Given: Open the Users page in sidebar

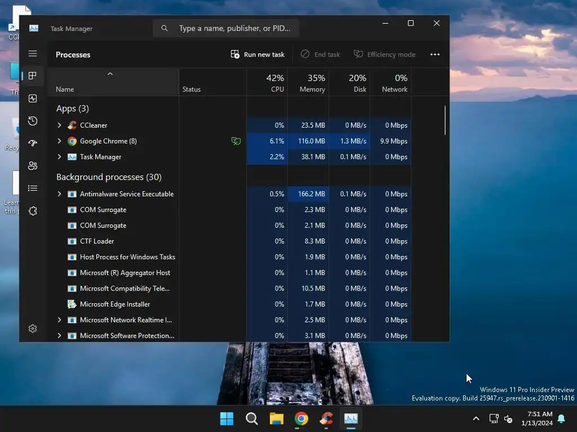Looking at the screenshot, I should coord(33,166).
